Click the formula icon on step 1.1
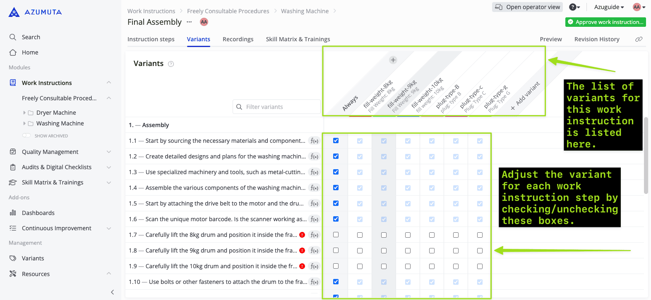 [x=315, y=141]
